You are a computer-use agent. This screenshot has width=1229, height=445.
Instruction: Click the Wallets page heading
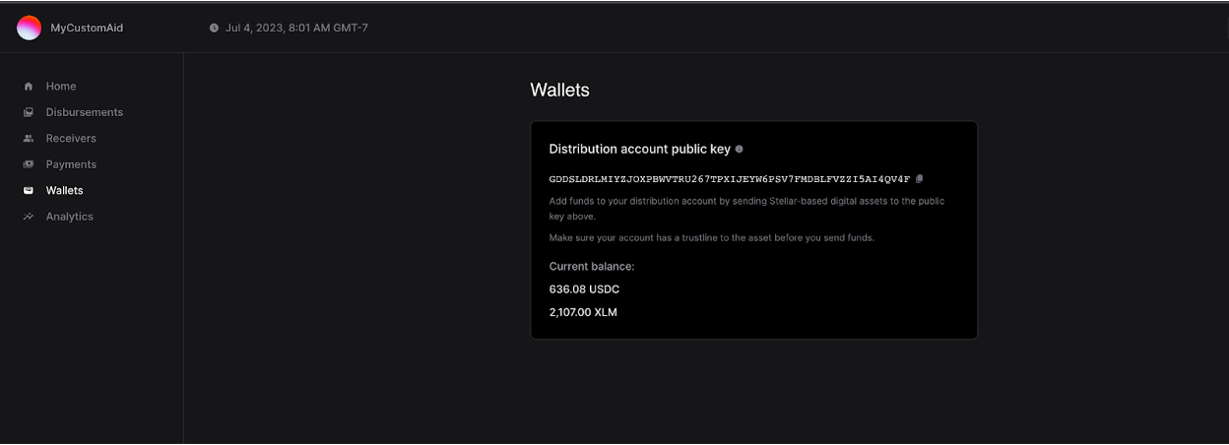coord(559,90)
